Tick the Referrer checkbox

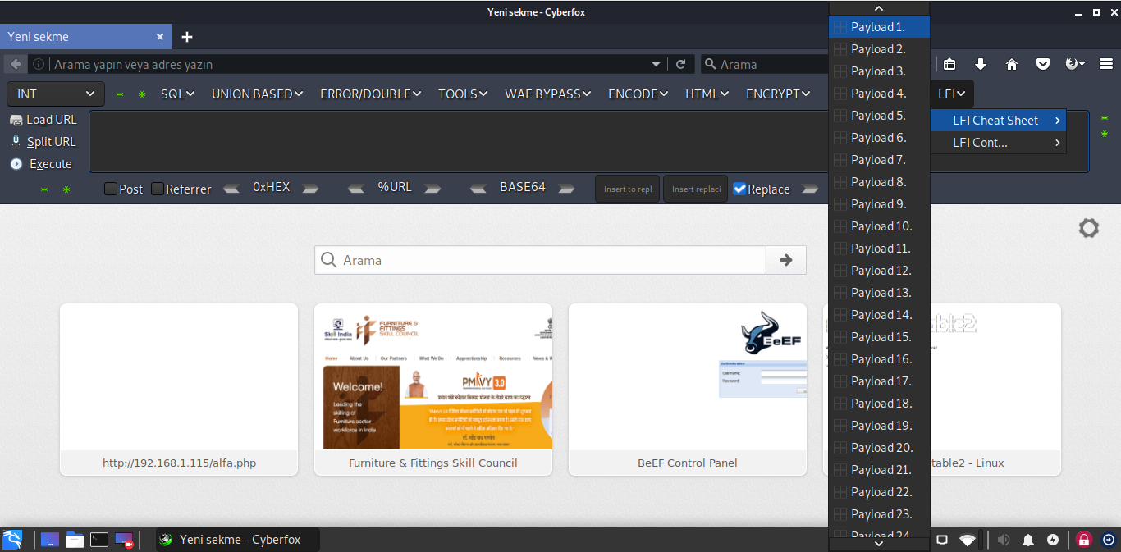tap(158, 189)
